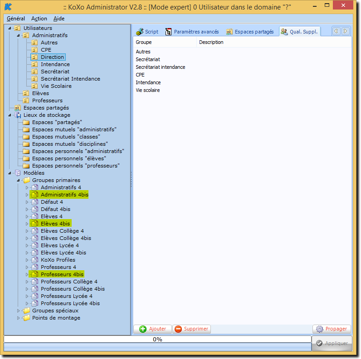The width and height of the screenshot is (361, 359).
Task: Click the 0% progress bar
Action: click(157, 339)
